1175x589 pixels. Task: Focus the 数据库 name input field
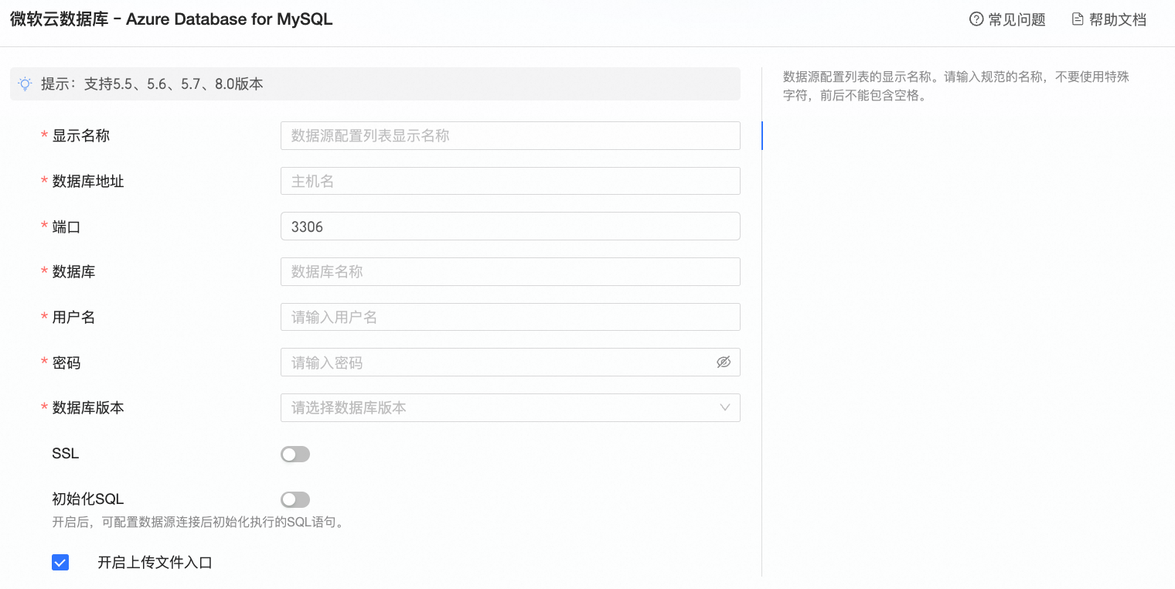click(510, 271)
